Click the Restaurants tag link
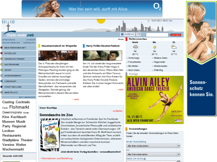 coord(12,136)
